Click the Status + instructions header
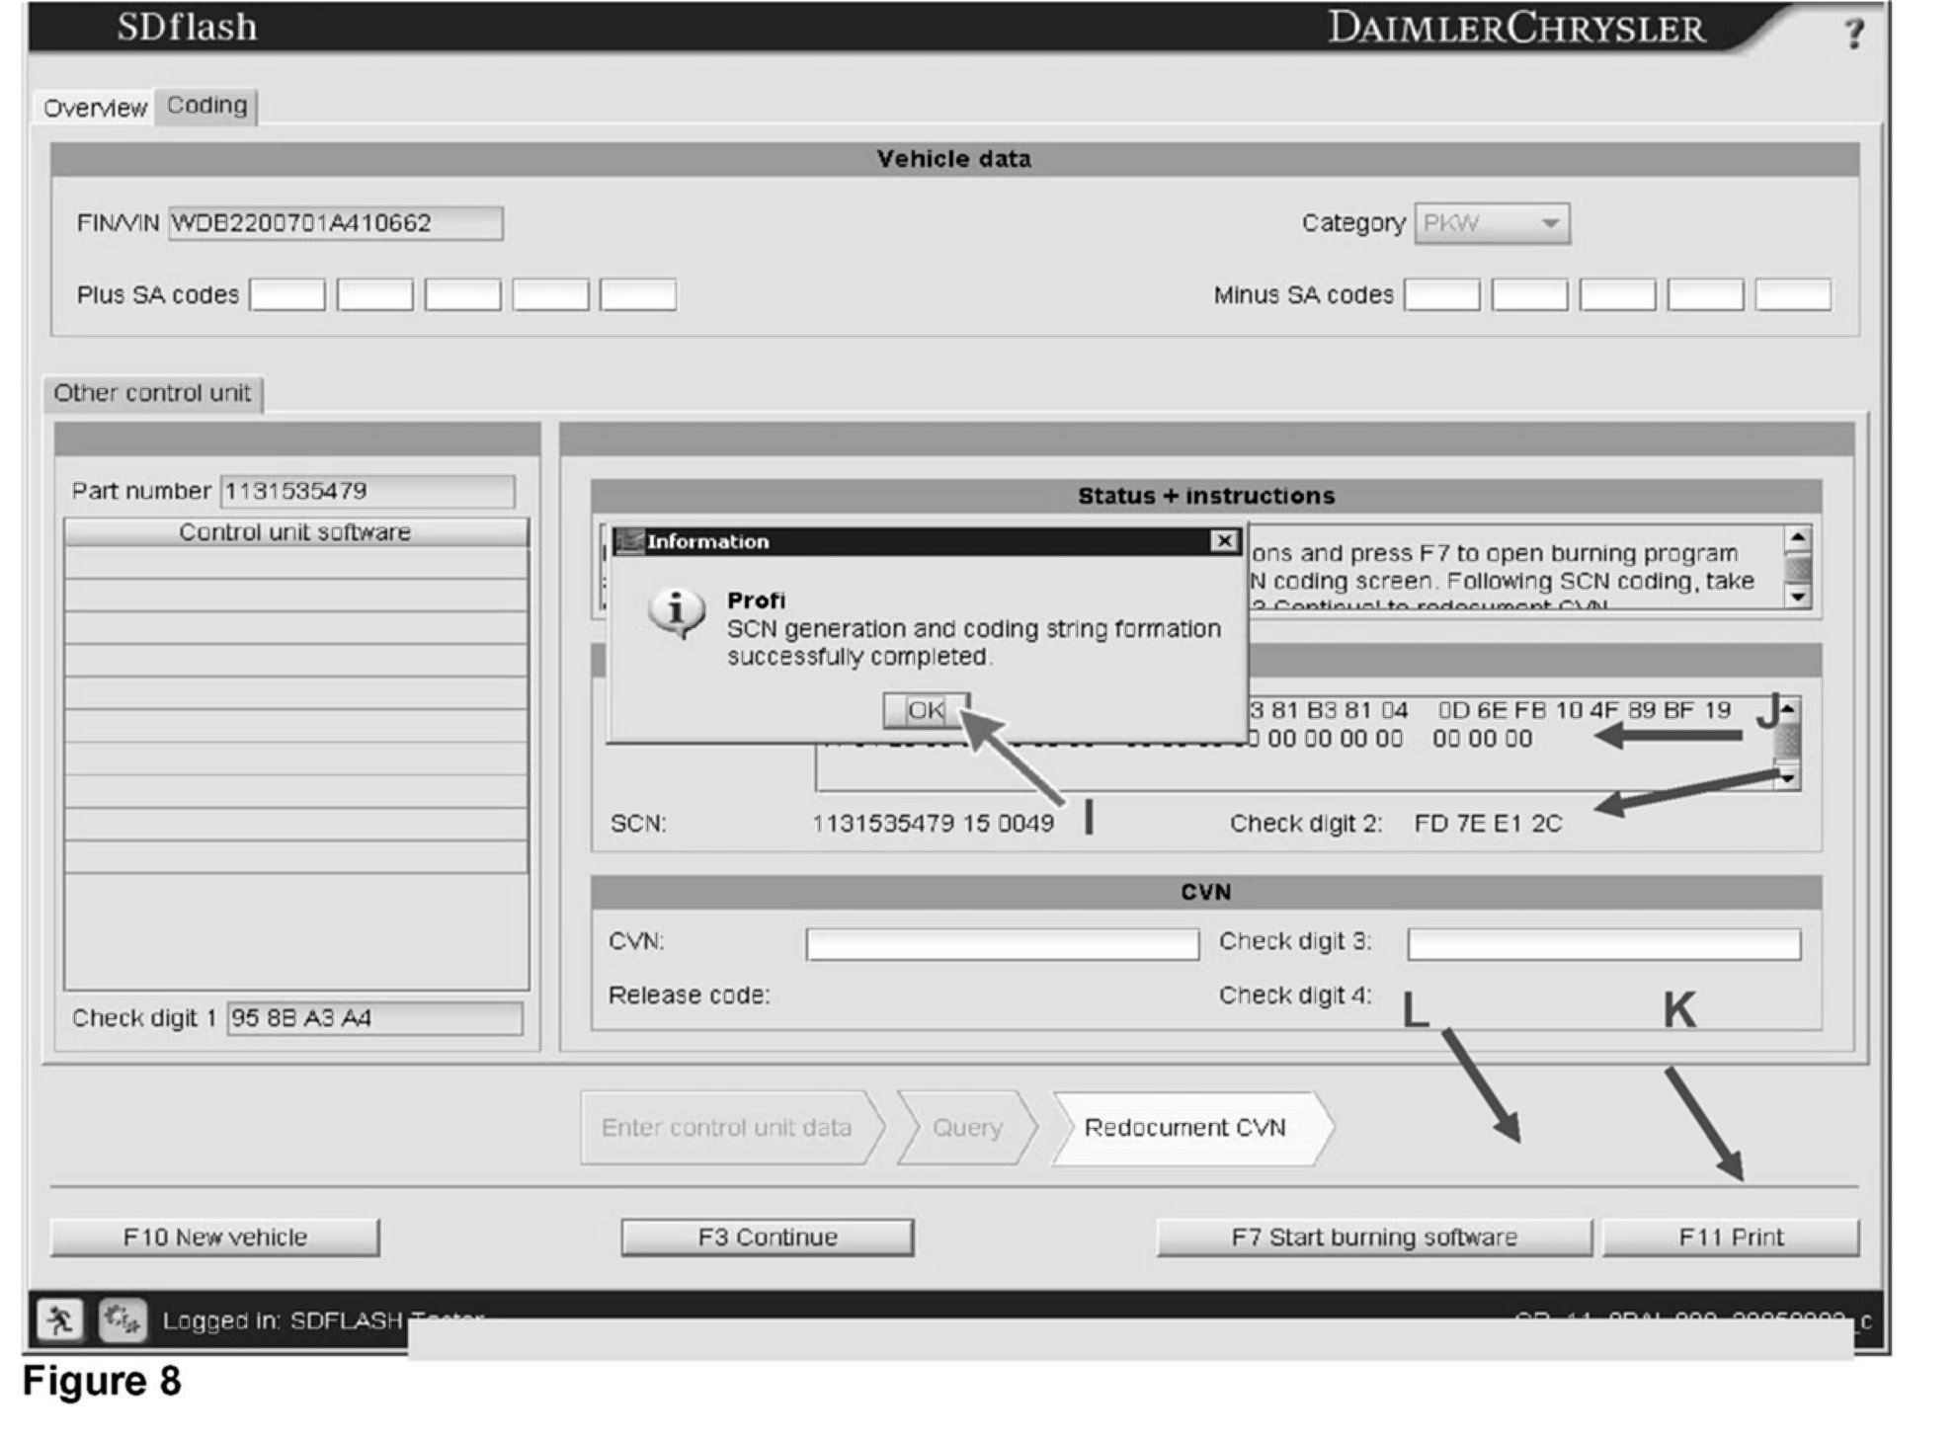This screenshot has height=1439, width=1958. (1206, 496)
